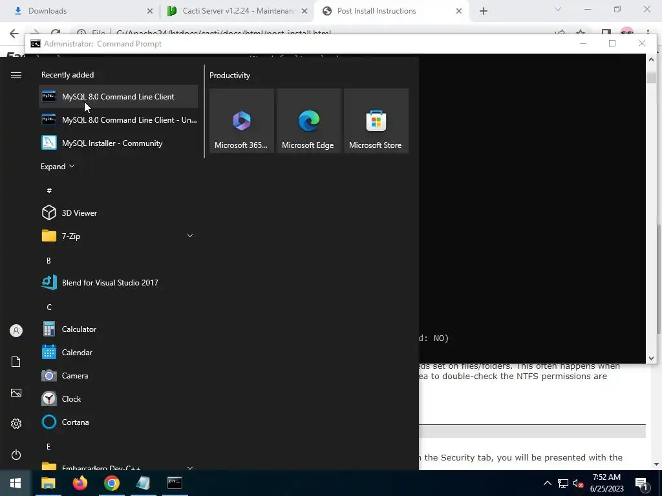Open Microsoft 365 tile

point(242,121)
